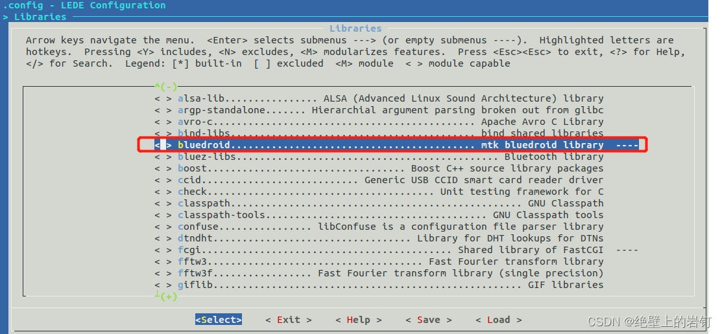Toggle the alsa-lib inclusion marker
The image size is (722, 334).
point(163,98)
